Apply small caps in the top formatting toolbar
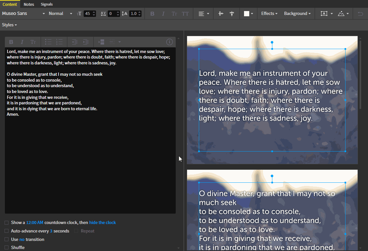This screenshot has width=368, height=251. coord(174,14)
